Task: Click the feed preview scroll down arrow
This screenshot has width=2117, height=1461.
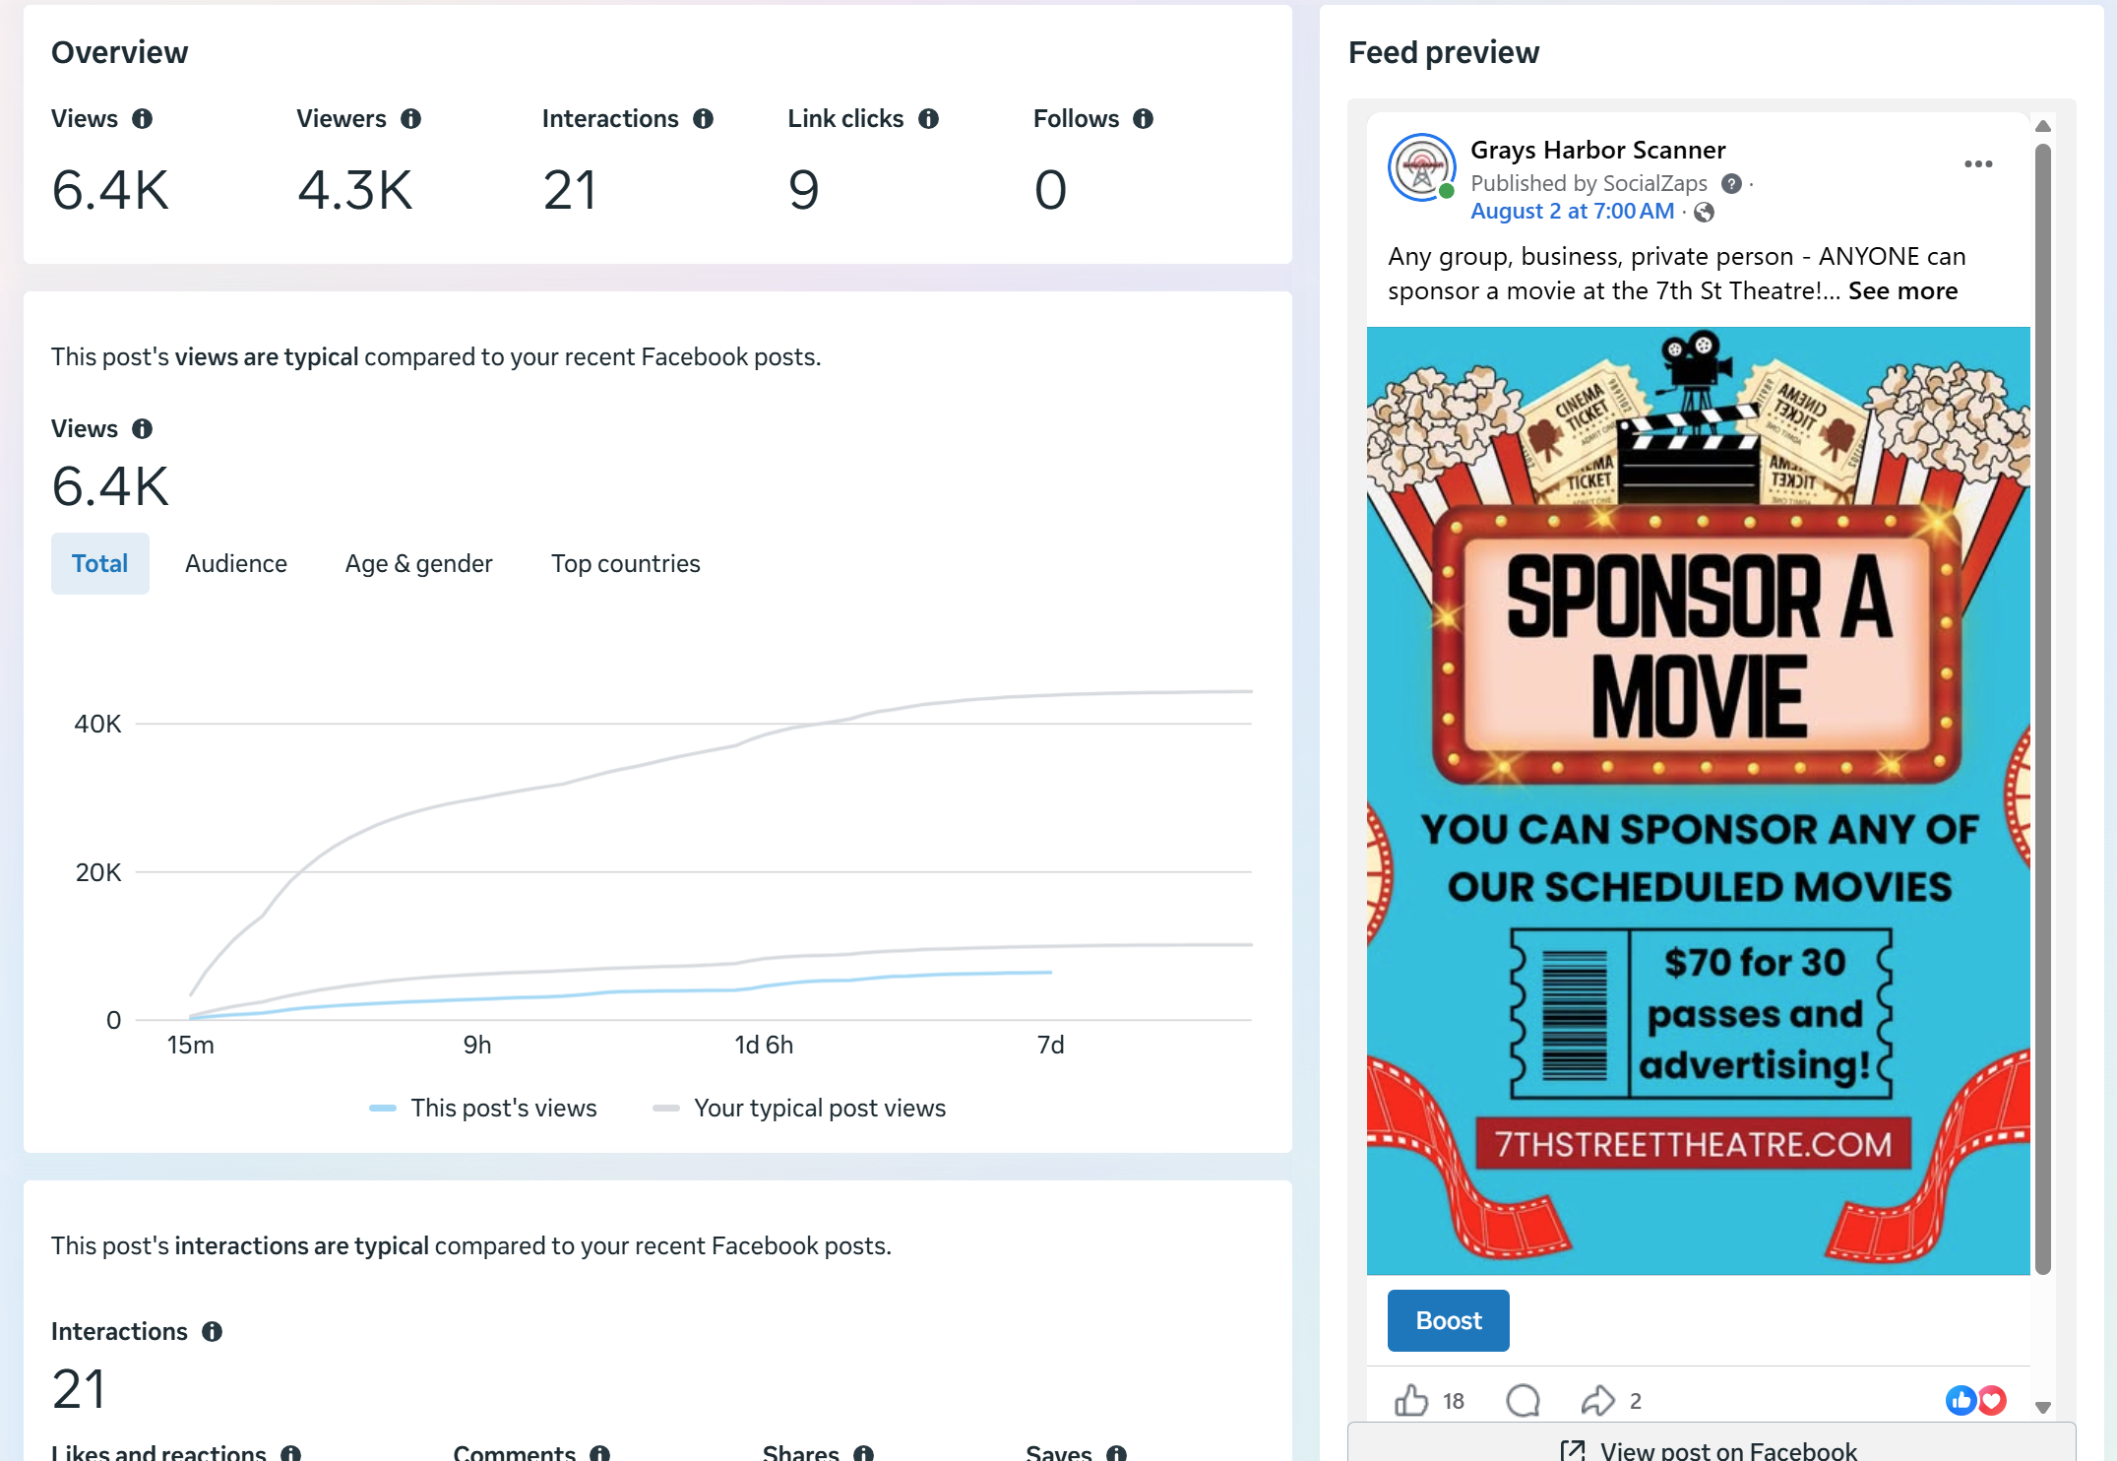Action: click(x=2043, y=1408)
